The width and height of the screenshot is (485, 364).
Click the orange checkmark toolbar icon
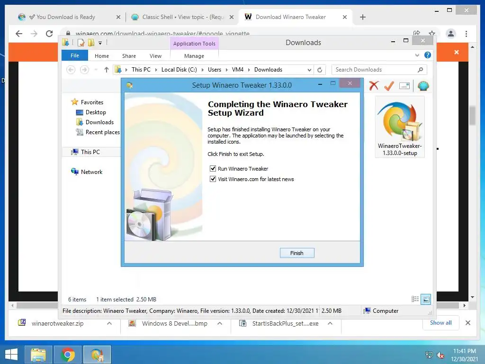(389, 86)
